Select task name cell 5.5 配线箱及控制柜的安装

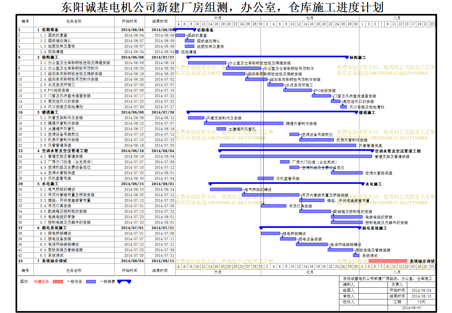74,211
